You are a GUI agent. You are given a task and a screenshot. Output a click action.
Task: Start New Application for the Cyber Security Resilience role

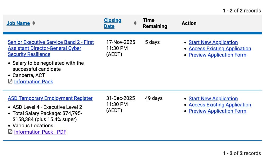(x=213, y=42)
